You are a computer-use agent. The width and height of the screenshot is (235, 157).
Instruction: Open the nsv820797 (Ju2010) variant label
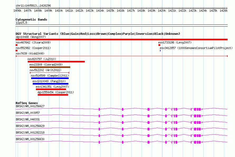(x=42, y=59)
